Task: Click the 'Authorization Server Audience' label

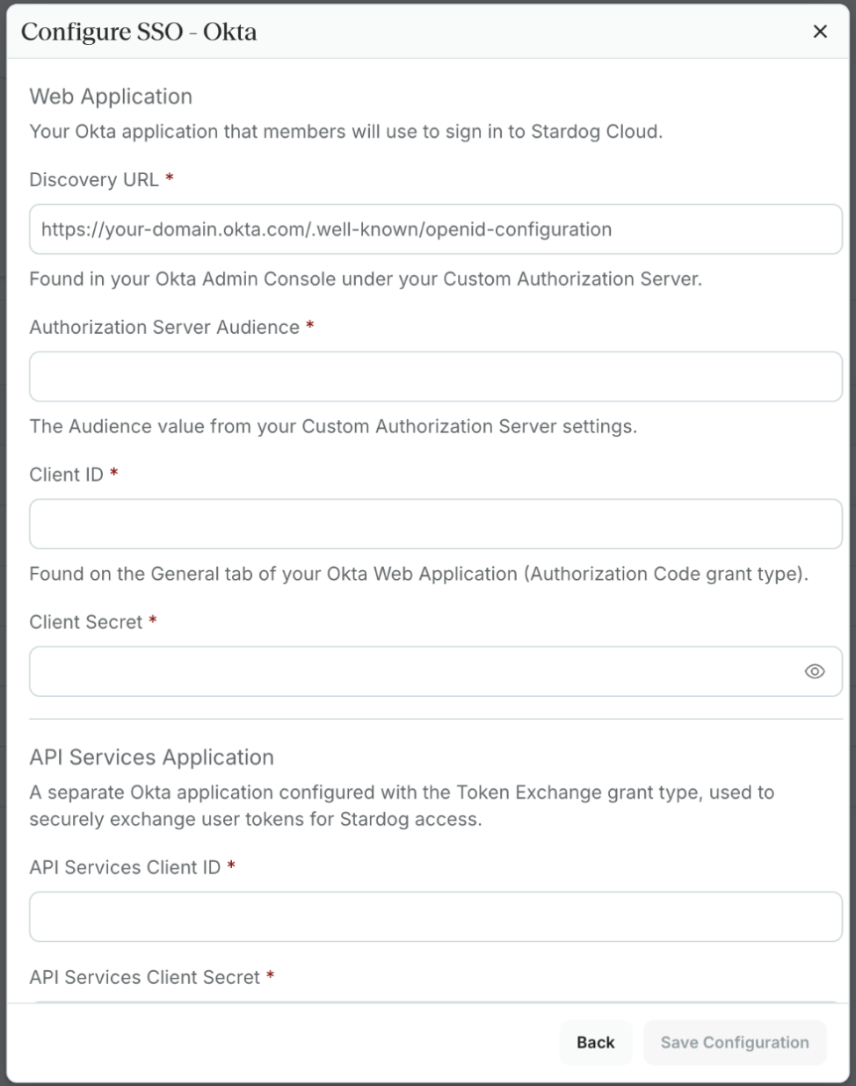Action: click(x=164, y=327)
